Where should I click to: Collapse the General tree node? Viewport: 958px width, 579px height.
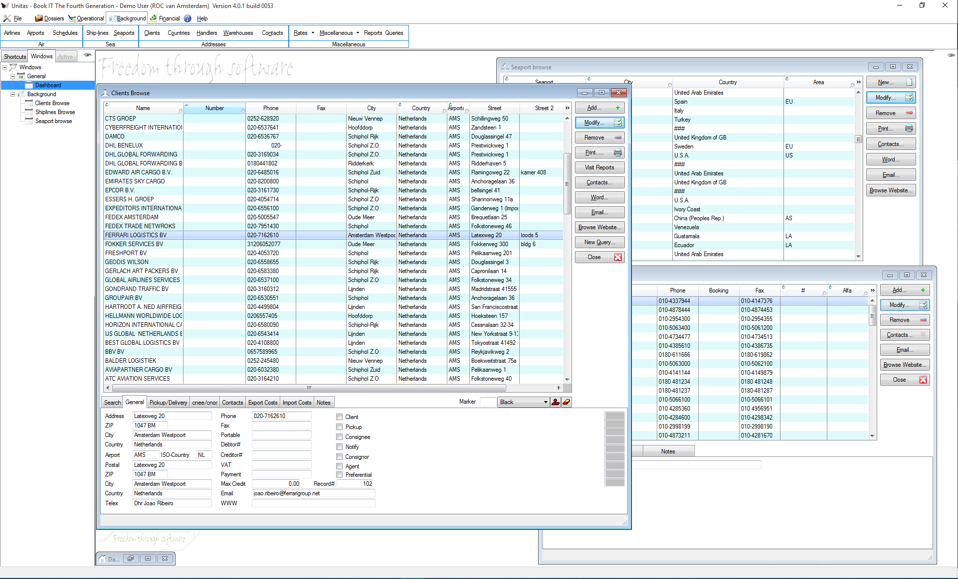pos(13,76)
